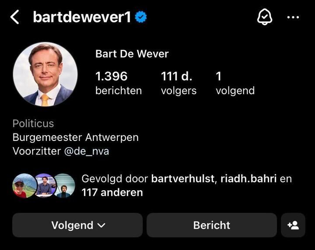Open the 111 d. volgers list
Viewport: 315px width, 250px height.
[178, 83]
